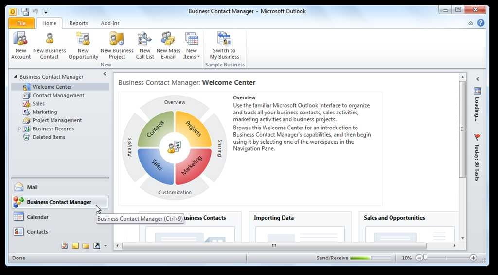Click the Send/Receive progress bar
The width and height of the screenshot is (498, 275).
tap(370, 258)
